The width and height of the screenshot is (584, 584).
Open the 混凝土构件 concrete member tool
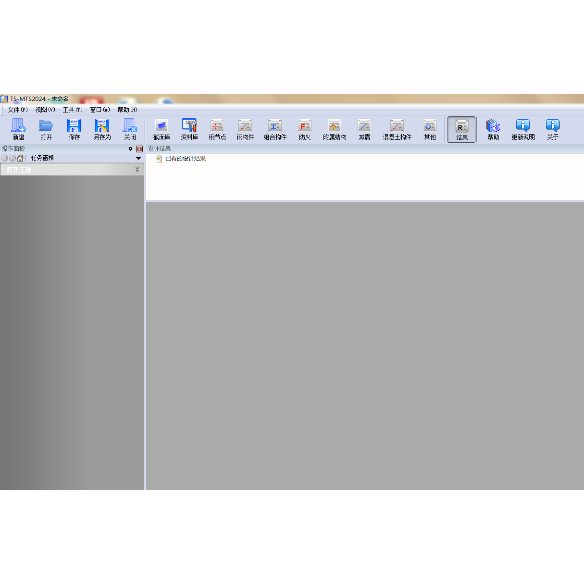pos(397,129)
